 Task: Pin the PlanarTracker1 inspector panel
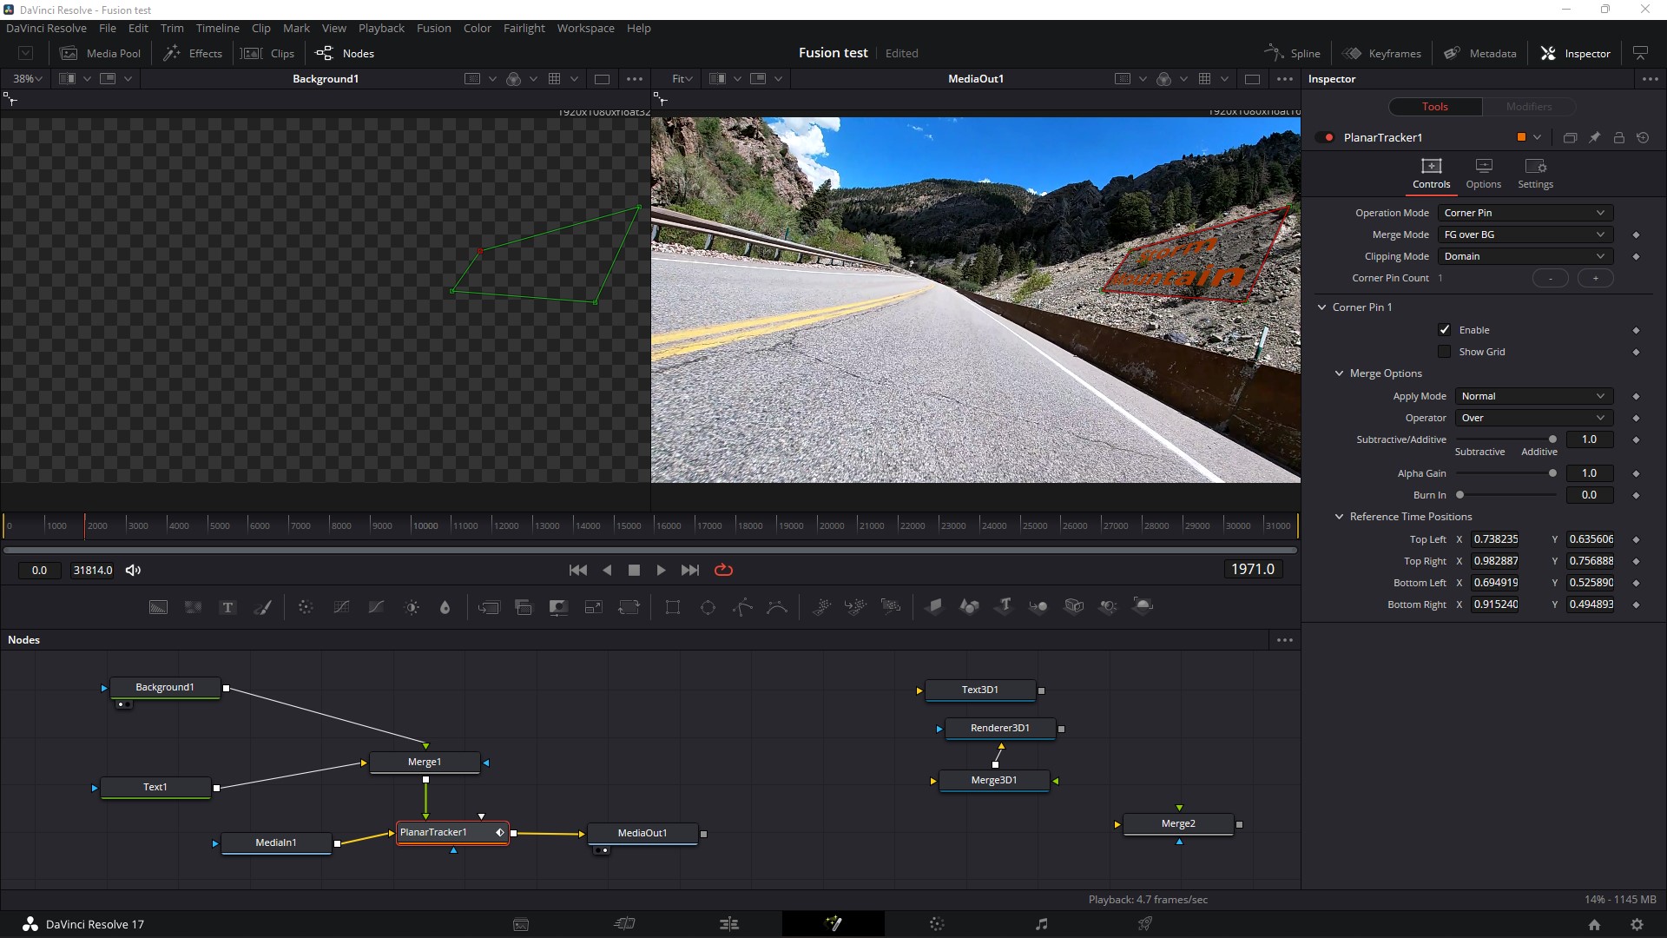1594,137
